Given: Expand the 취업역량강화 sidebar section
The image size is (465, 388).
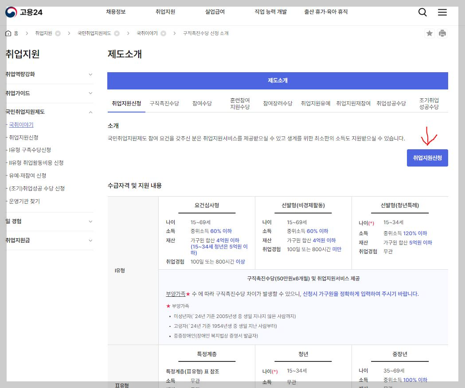Looking at the screenshot, I should [49, 74].
